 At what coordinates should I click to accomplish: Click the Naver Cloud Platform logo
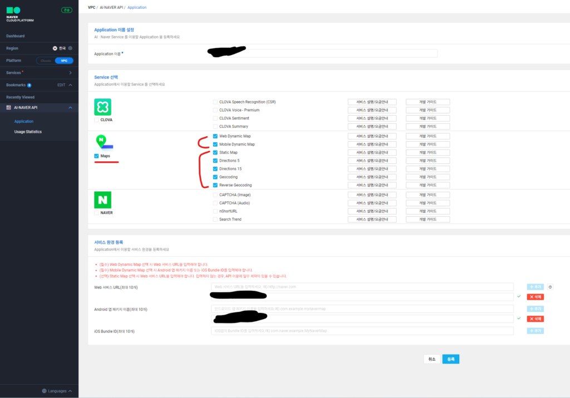tap(19, 14)
